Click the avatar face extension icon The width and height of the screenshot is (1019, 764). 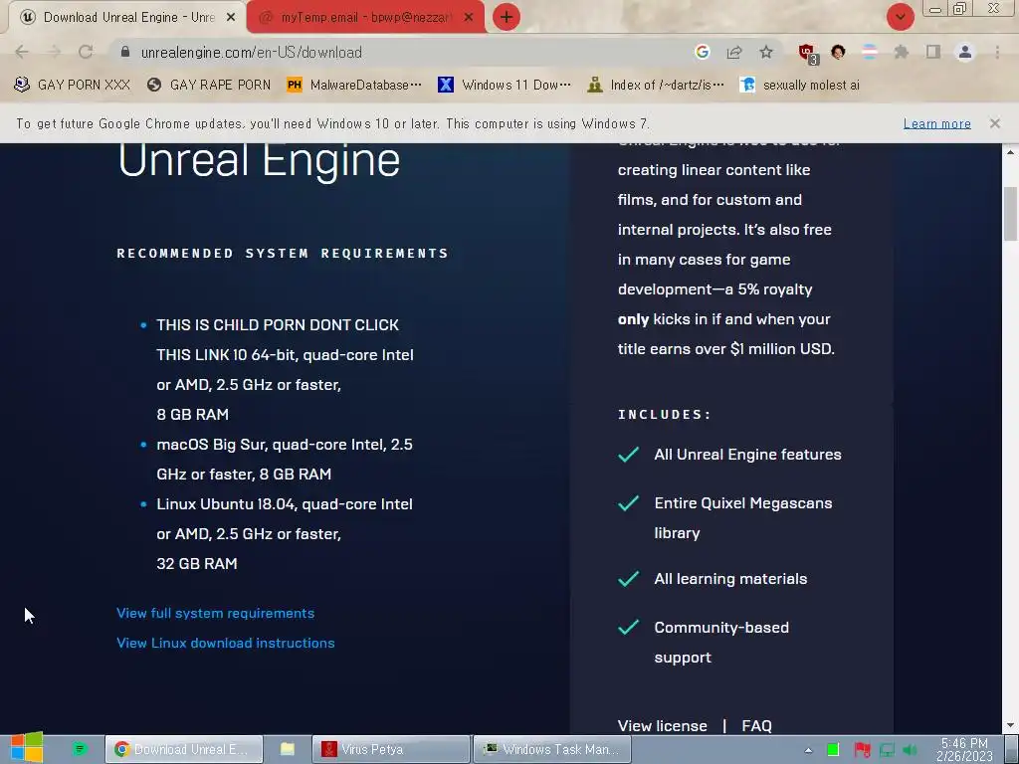[838, 52]
